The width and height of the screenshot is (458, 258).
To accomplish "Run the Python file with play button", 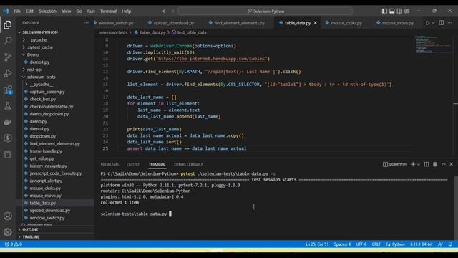I will pos(427,23).
